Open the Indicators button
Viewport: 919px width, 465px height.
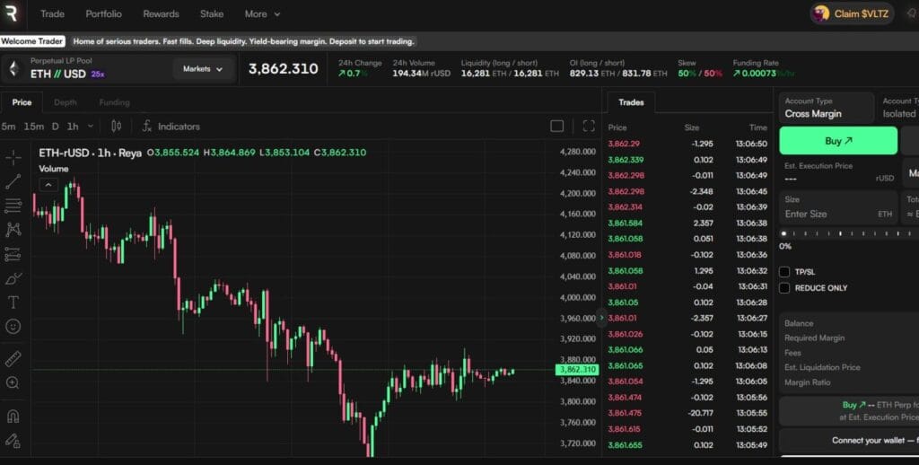(x=171, y=126)
